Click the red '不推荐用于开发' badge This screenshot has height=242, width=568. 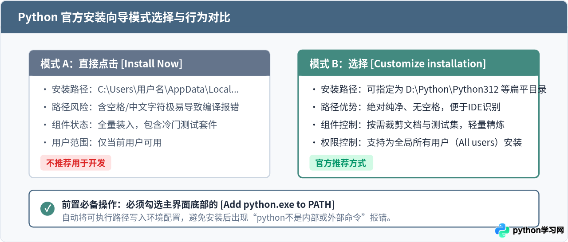click(x=76, y=163)
